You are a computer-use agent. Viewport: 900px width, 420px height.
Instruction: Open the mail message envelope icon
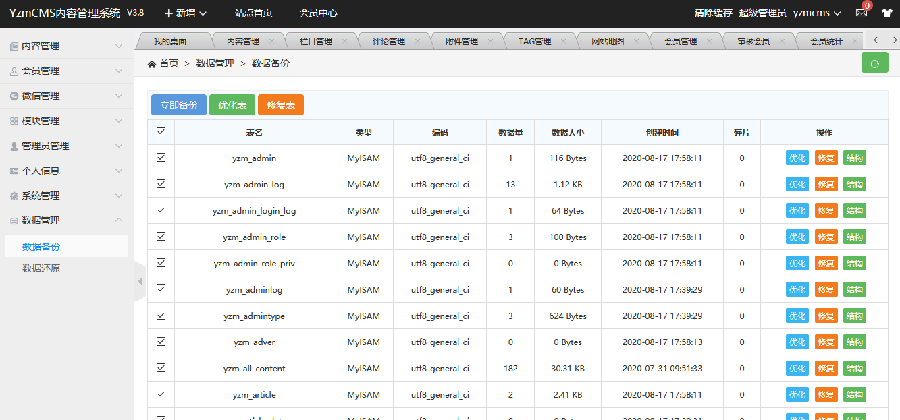(861, 13)
